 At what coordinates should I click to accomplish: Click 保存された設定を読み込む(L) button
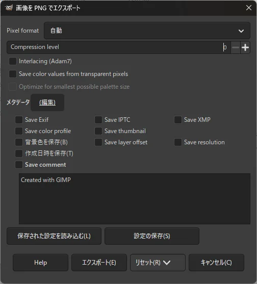(54, 236)
